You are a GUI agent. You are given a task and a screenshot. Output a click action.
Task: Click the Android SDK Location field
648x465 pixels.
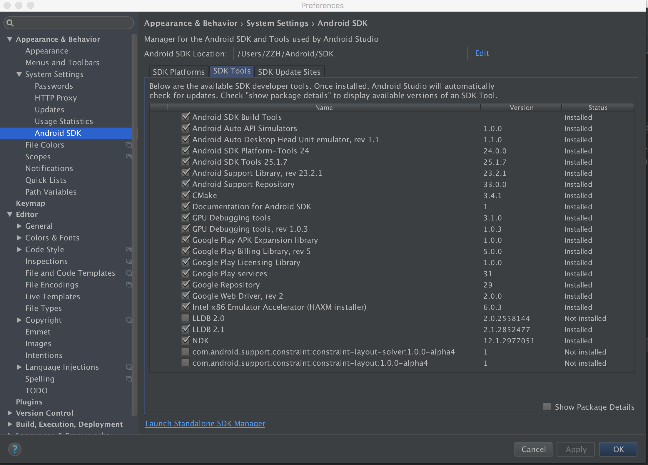[x=350, y=54]
